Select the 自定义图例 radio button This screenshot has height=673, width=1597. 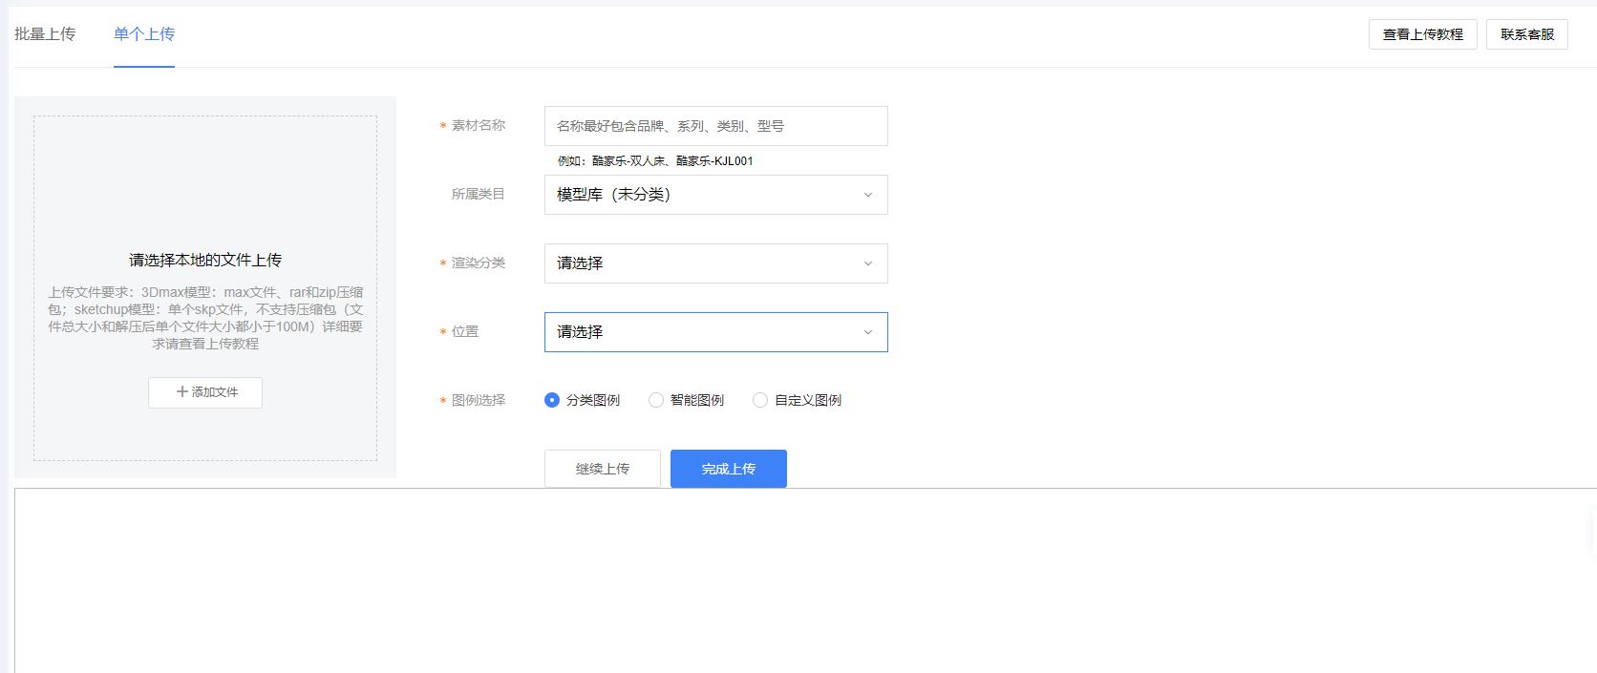click(759, 400)
